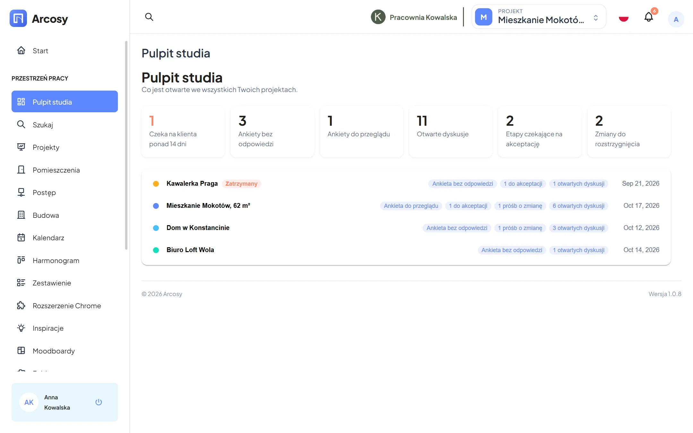This screenshot has height=433, width=693.
Task: Click the 'Ankieta do przeglądu' tag
Action: (411, 206)
